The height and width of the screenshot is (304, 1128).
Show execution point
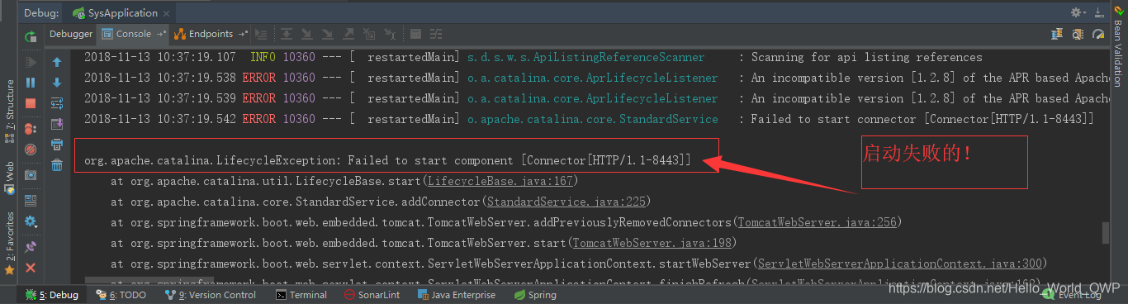click(x=262, y=34)
